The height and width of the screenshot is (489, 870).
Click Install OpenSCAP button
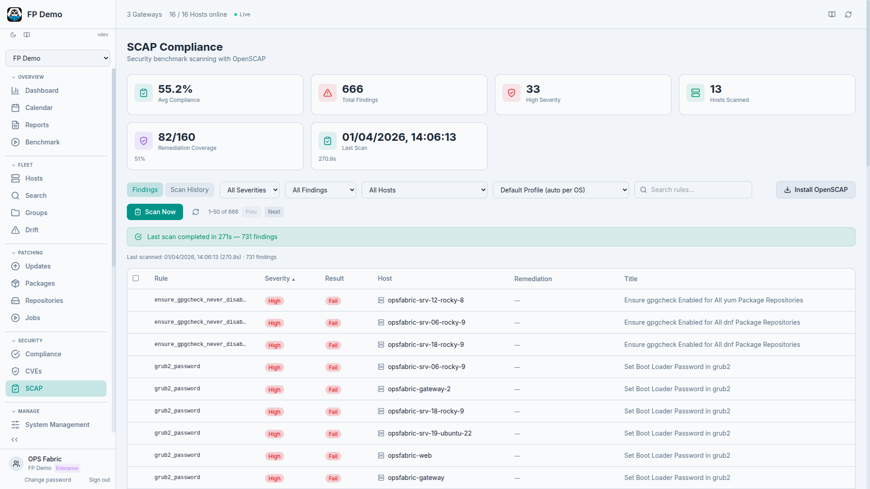(815, 190)
